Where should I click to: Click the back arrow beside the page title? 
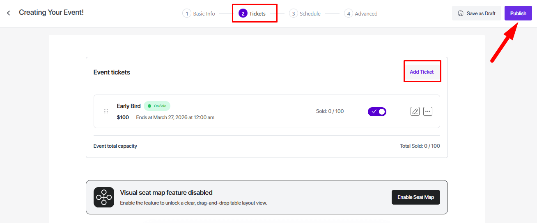[x=9, y=13]
